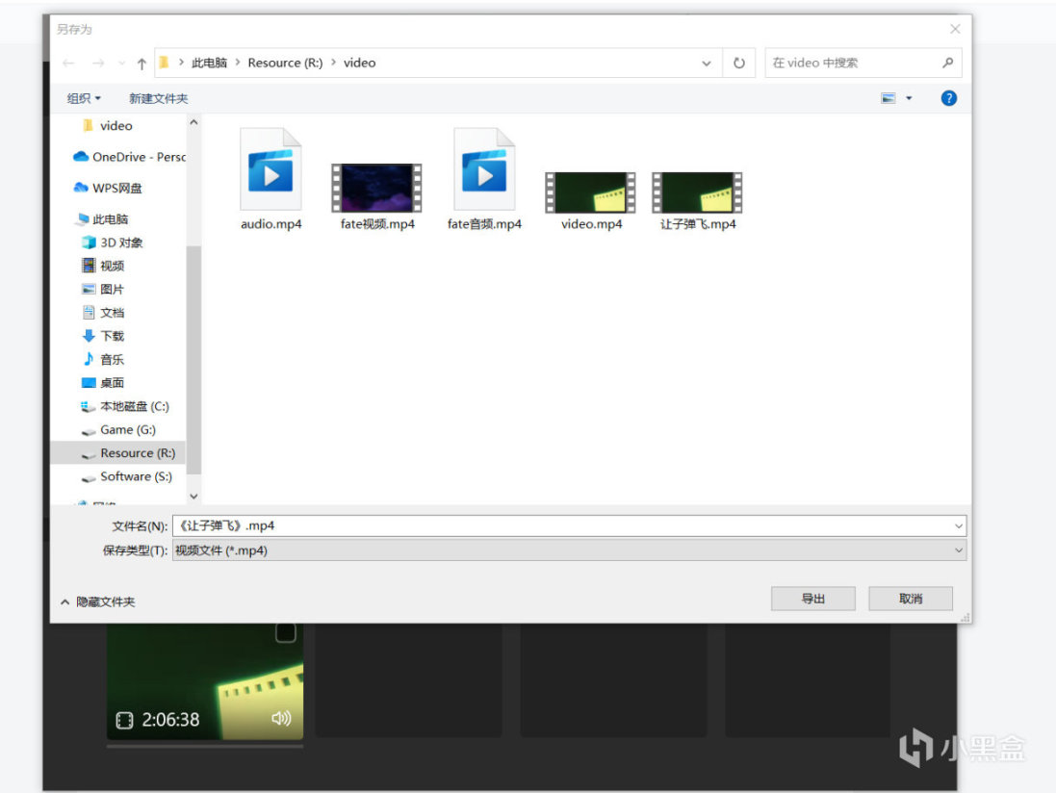The image size is (1056, 793).
Task: Open 图片 library folder
Action: tap(103, 290)
